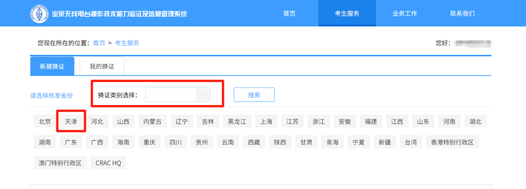The width and height of the screenshot is (526, 189).
Task: Select the 重庆 province button
Action: [149, 142]
